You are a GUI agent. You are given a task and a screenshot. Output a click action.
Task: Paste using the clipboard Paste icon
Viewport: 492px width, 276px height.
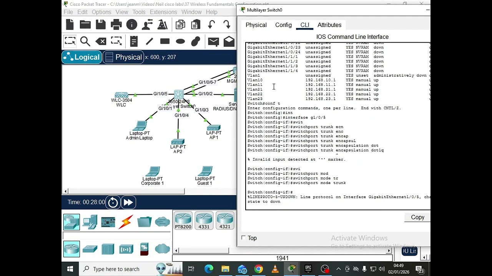pyautogui.click(x=196, y=25)
